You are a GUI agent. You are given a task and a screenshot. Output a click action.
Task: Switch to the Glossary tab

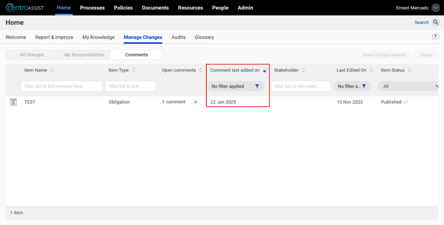[x=204, y=37]
